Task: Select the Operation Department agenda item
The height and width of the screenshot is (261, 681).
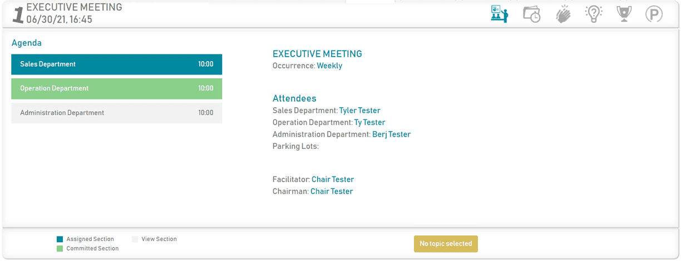Action: (x=117, y=89)
